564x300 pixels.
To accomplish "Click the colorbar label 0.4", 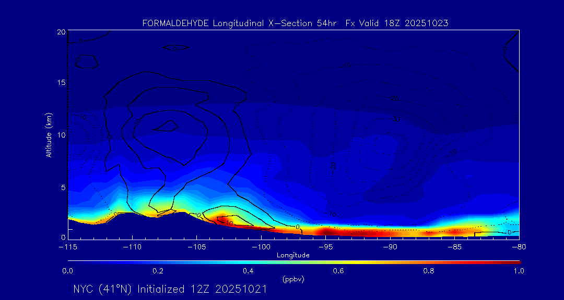I will click(x=249, y=271).
